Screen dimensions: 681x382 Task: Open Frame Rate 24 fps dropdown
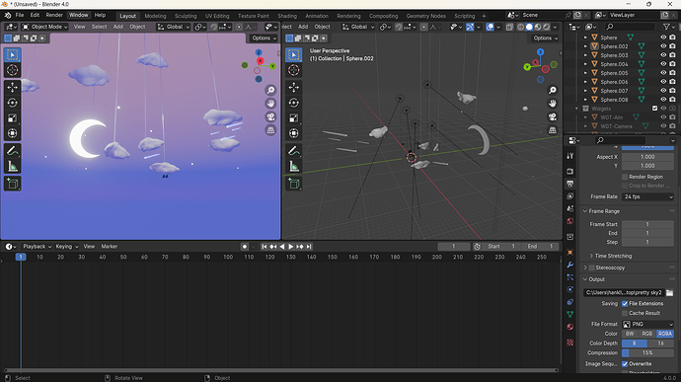647,196
